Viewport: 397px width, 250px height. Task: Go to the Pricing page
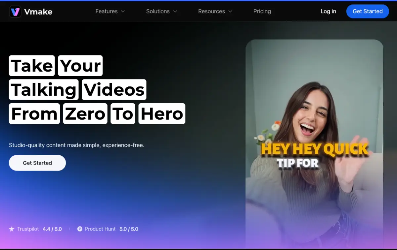262,11
